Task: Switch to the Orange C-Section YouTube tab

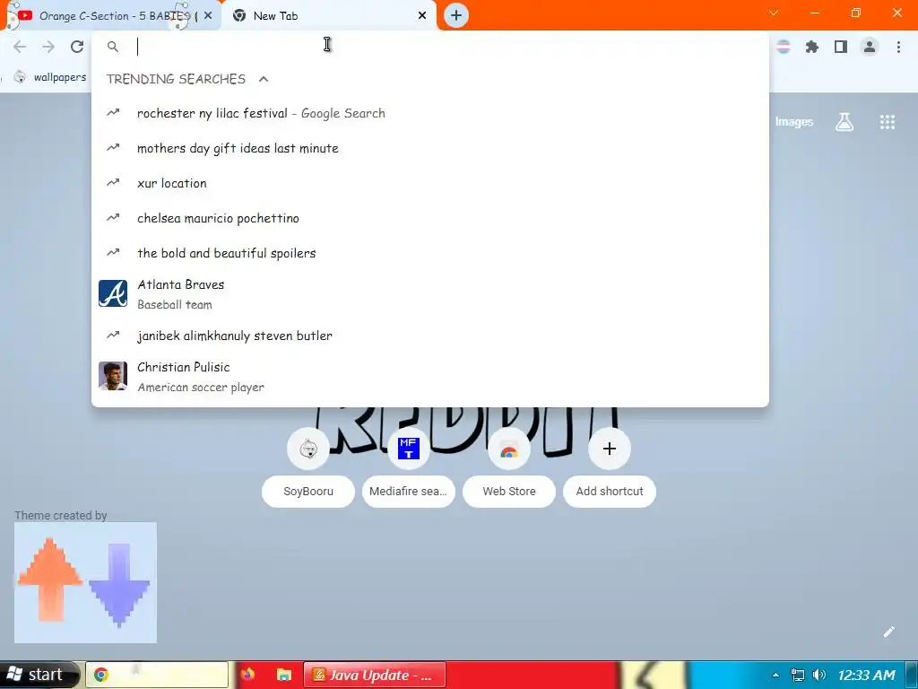Action: [x=111, y=16]
